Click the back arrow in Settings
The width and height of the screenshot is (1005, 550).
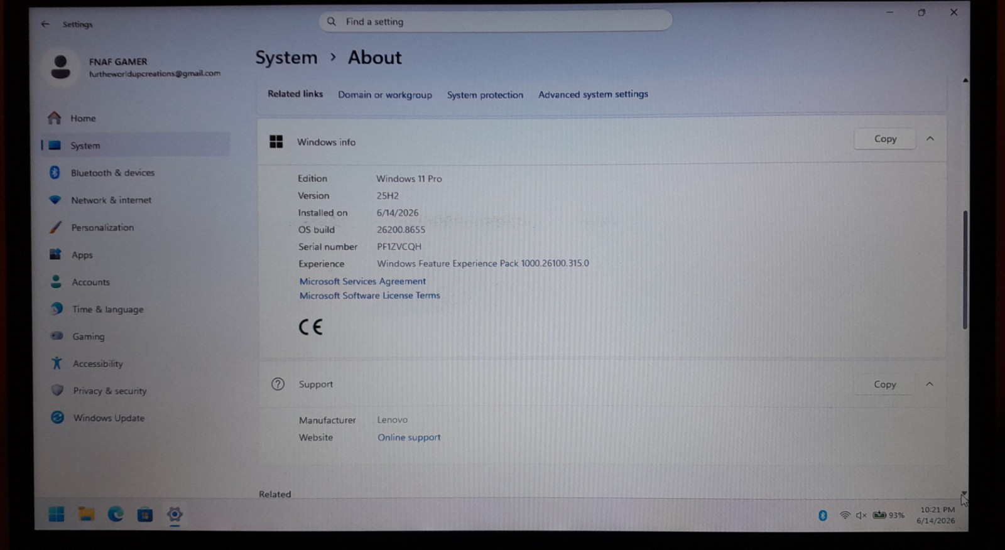click(45, 24)
